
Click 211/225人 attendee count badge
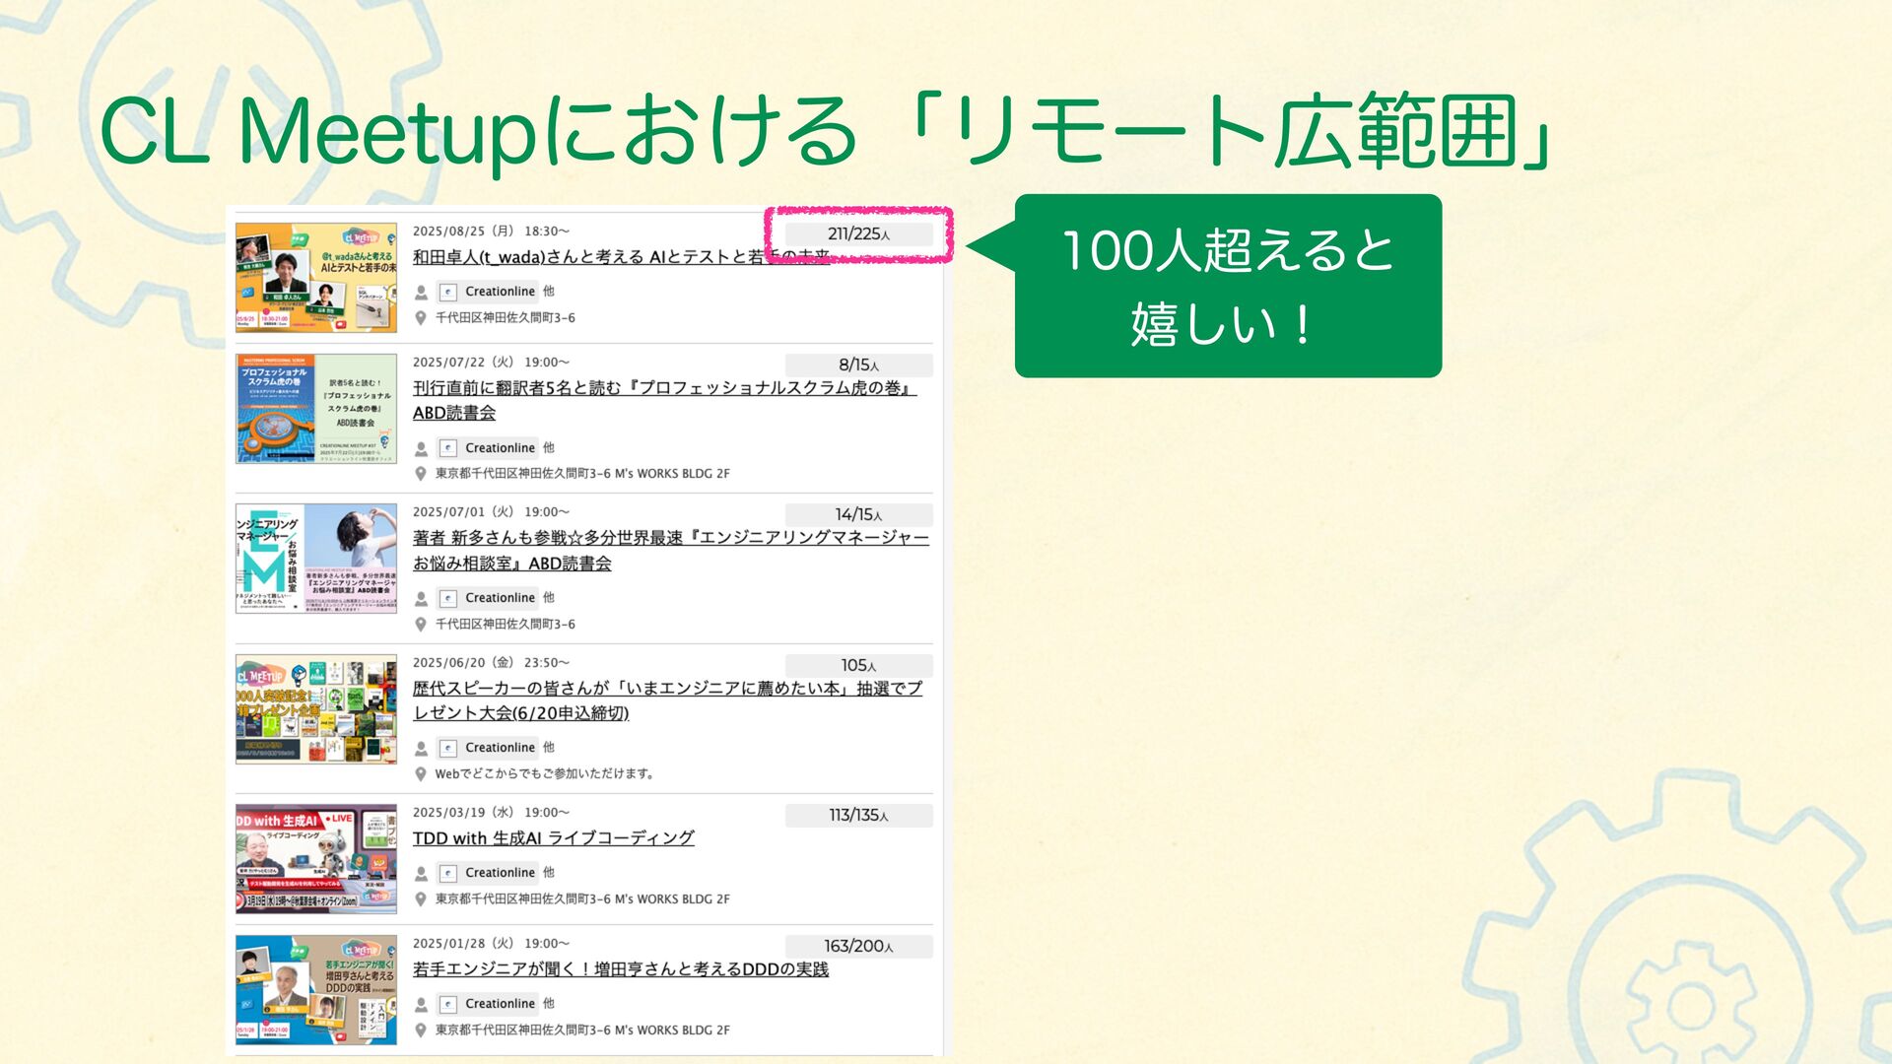[858, 234]
